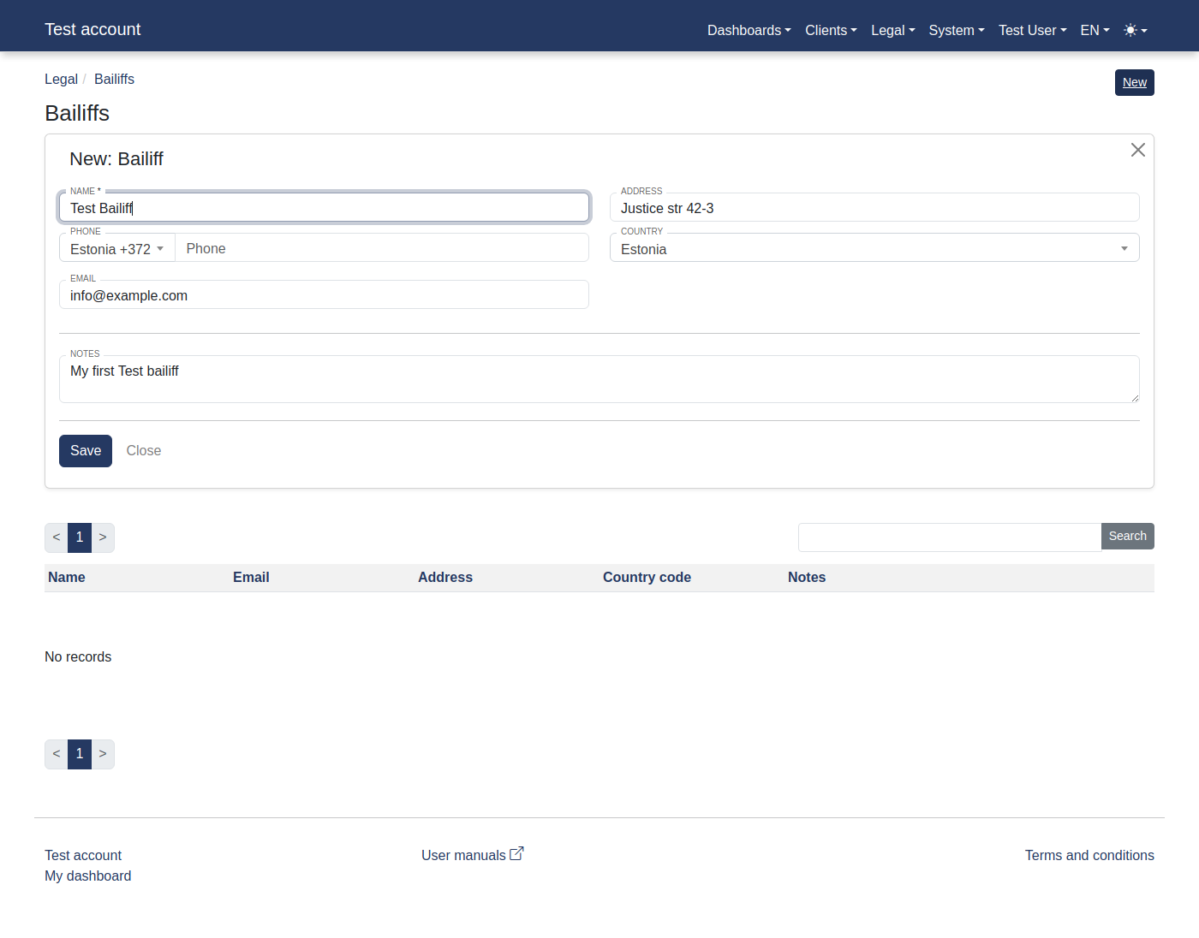Expand the Estonia +372 phone code selector
This screenshot has width=1199, height=938.
(x=116, y=248)
